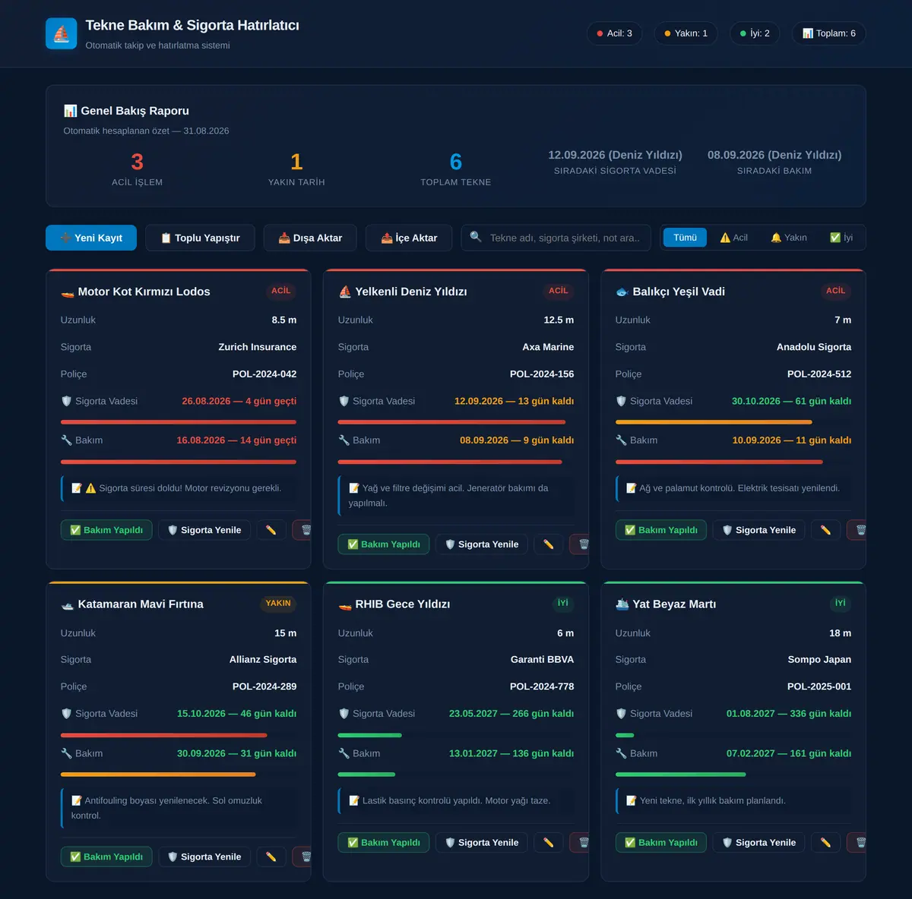Screen dimensions: 912x899
Task: Renew RHIB Gece Yıldızı insurance
Action: coord(482,842)
